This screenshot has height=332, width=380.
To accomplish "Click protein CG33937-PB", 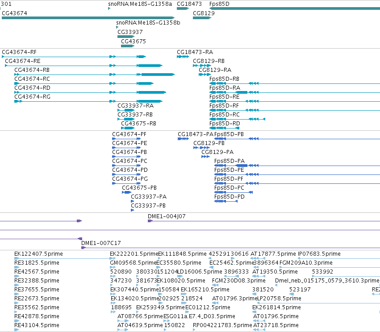I will (x=132, y=210).
